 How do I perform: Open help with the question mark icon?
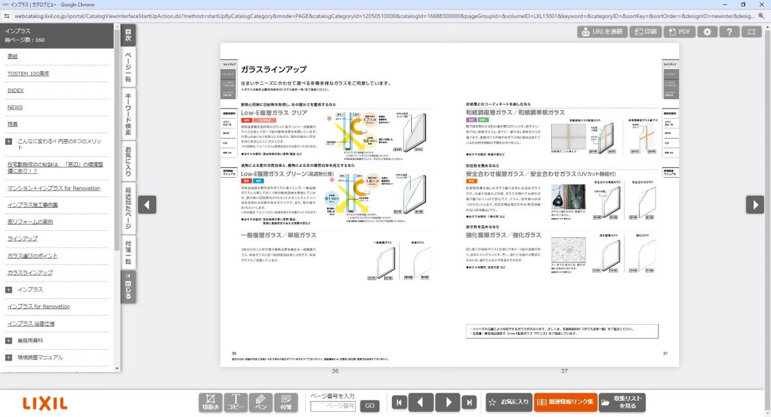(729, 31)
